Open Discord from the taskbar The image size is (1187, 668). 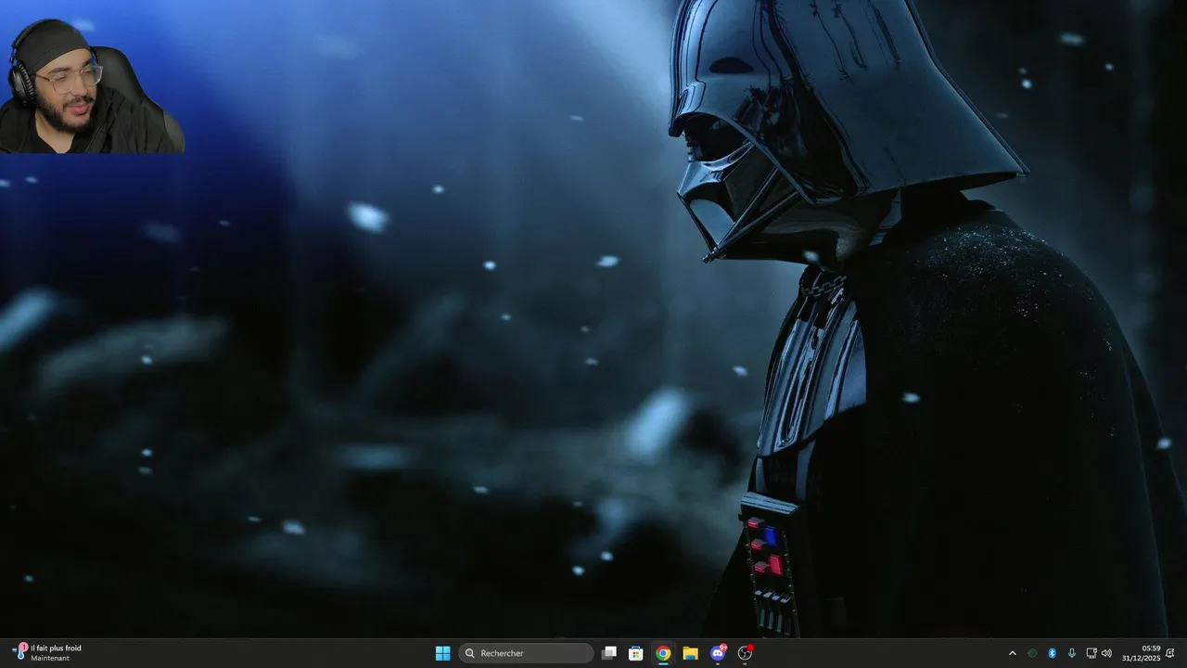[718, 653]
